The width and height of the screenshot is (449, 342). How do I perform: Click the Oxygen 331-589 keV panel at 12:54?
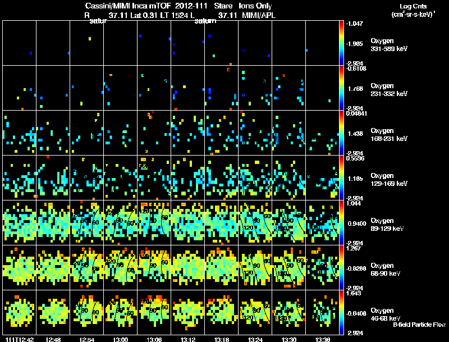pos(87,43)
